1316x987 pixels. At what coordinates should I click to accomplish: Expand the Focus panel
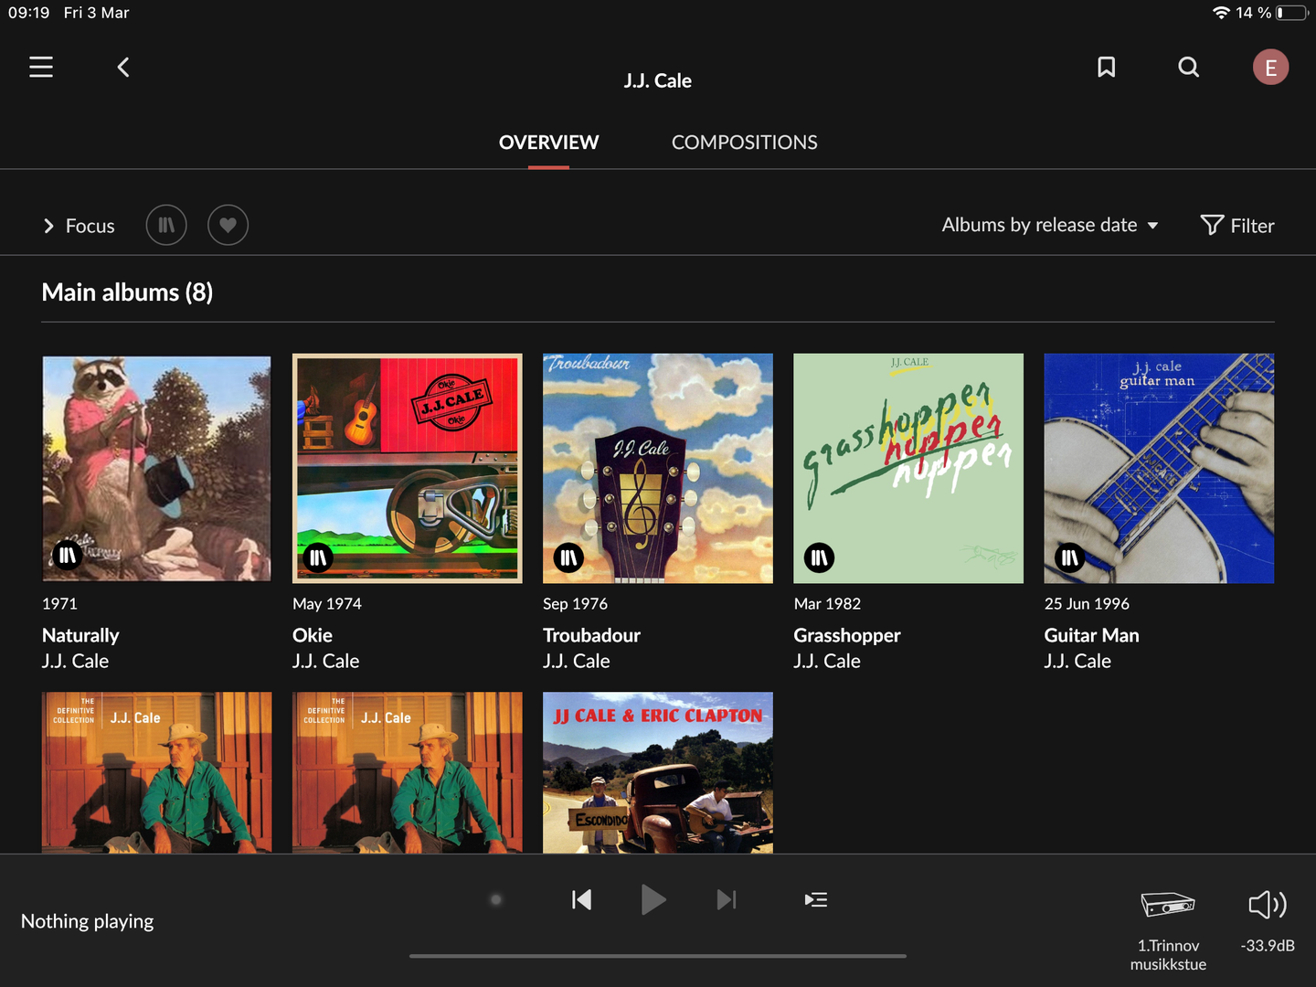(x=79, y=226)
